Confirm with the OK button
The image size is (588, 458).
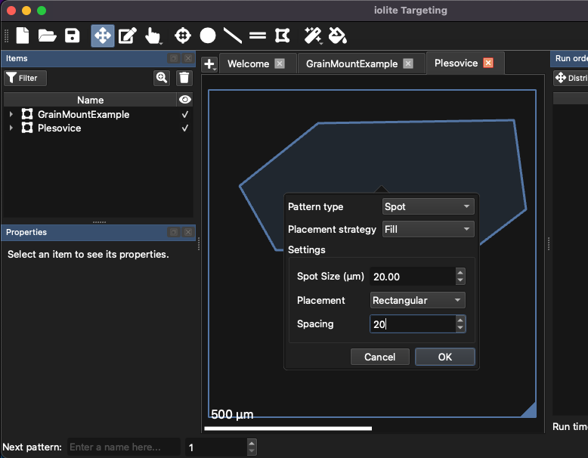click(445, 357)
